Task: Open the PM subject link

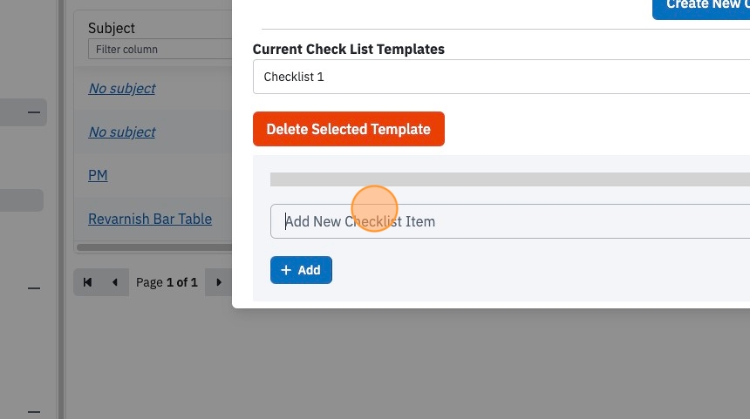Action: pyautogui.click(x=98, y=175)
